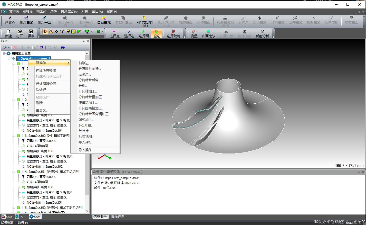The image size is (366, 225).
Task: Open the 文件(F) menu
Action: pyautogui.click(x=14, y=12)
